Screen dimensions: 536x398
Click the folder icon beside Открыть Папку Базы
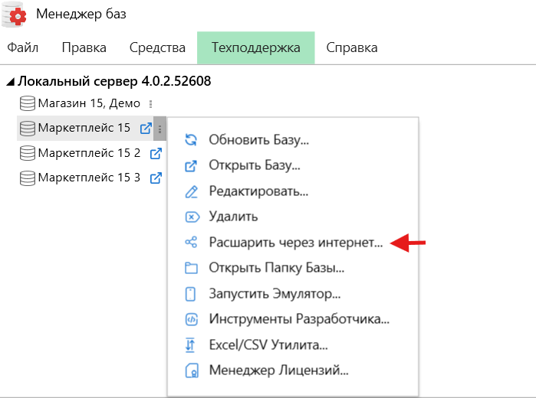point(191,268)
